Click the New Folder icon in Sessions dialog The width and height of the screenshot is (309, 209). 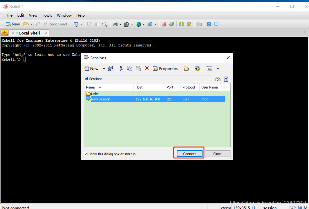click(186, 68)
